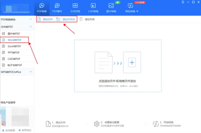Click the green 新 badge
Viewport: 201px width, 133px height.
point(118,2)
